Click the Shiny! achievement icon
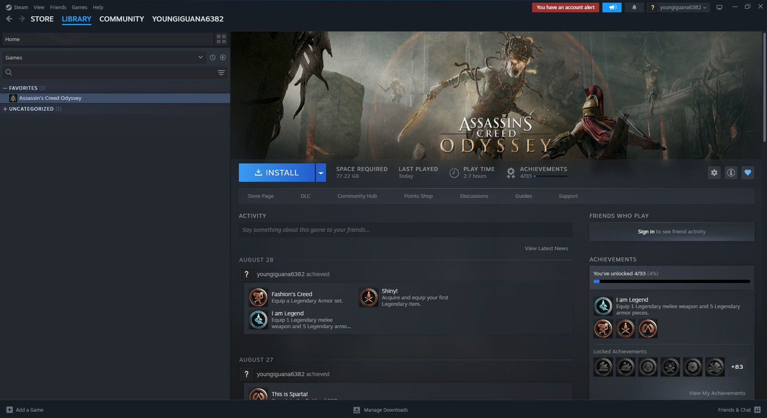 pyautogui.click(x=369, y=297)
